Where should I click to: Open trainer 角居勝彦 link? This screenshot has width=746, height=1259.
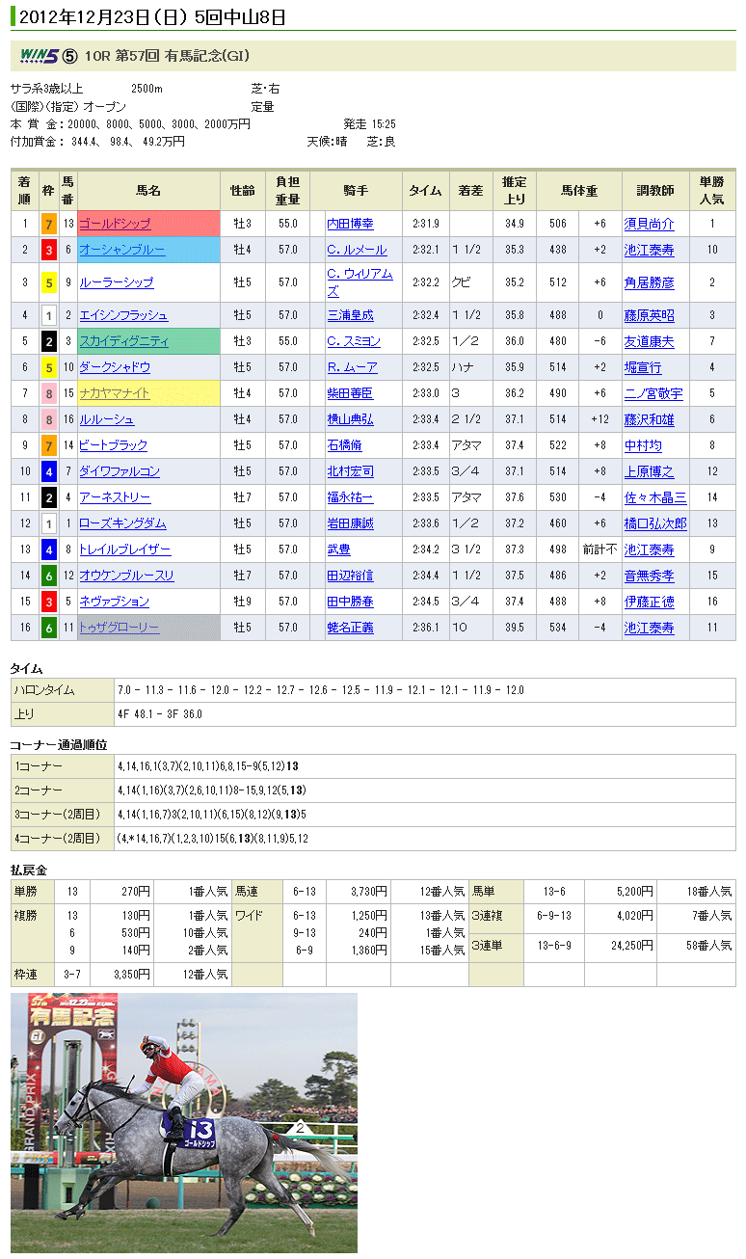click(649, 282)
